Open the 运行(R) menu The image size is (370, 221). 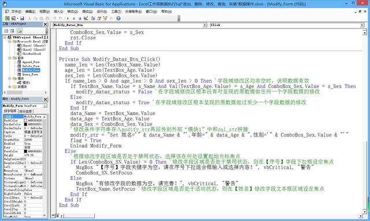102,12
